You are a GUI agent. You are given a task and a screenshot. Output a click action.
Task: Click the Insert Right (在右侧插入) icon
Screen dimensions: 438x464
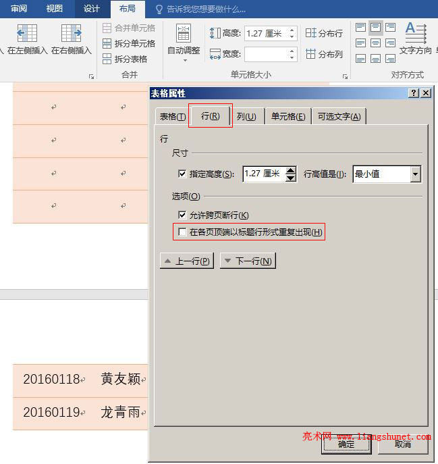(x=72, y=33)
